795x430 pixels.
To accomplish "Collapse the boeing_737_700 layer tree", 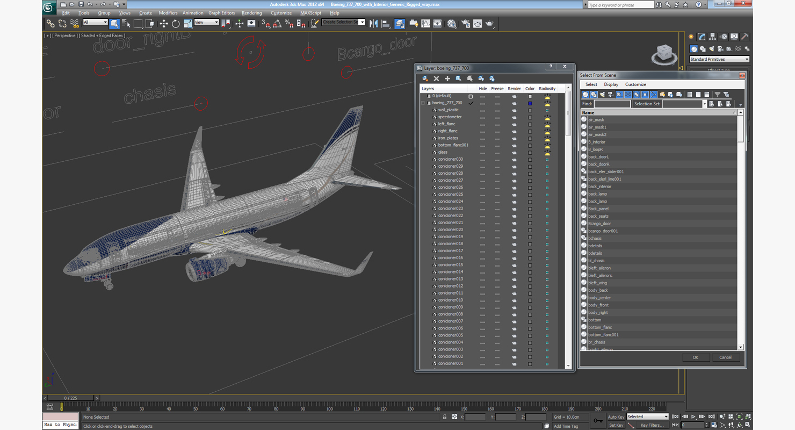I will point(423,103).
